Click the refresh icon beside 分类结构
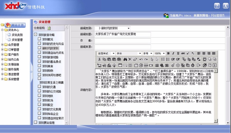Image resolution: width=231 pixels, height=133 pixels. tap(49, 28)
